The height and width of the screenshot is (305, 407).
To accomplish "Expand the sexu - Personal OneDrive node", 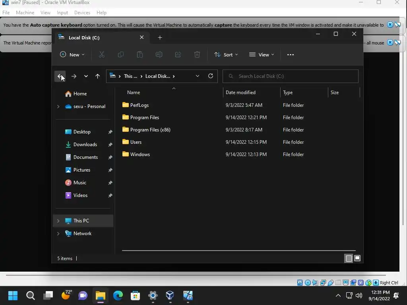I will (x=58, y=106).
